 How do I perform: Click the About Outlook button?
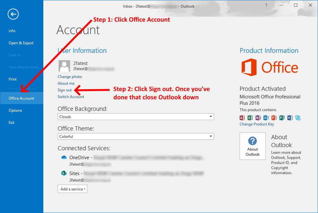click(x=253, y=146)
